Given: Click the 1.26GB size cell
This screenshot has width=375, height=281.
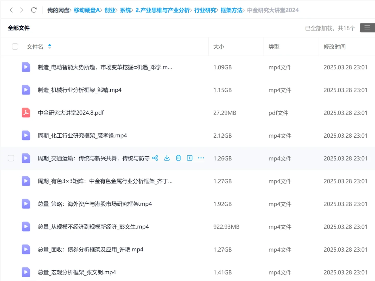Looking at the screenshot, I should coord(223,158).
